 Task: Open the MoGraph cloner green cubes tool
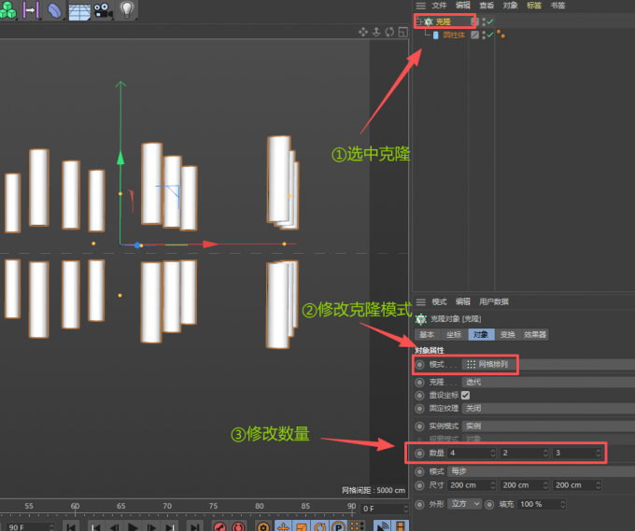point(8,9)
